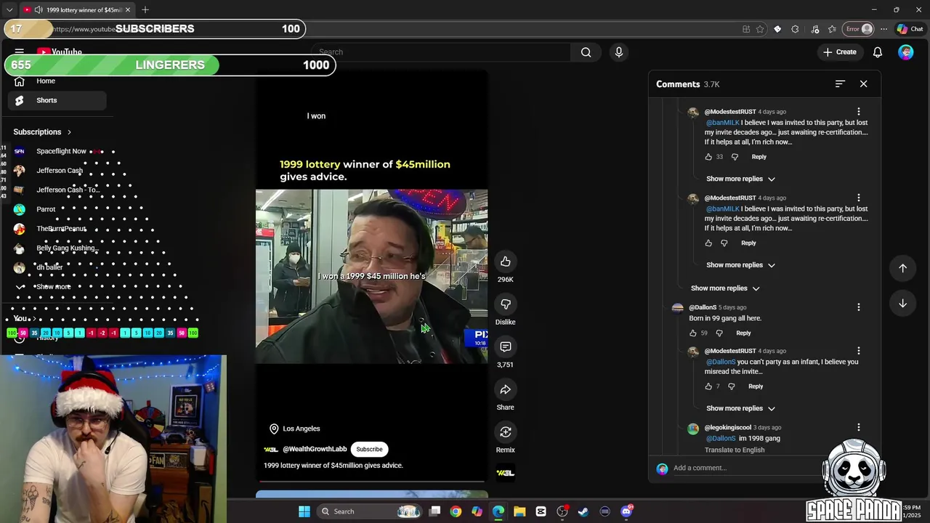This screenshot has width=930, height=523.
Task: Click the comments icon showing 3,751
Action: coord(506,347)
